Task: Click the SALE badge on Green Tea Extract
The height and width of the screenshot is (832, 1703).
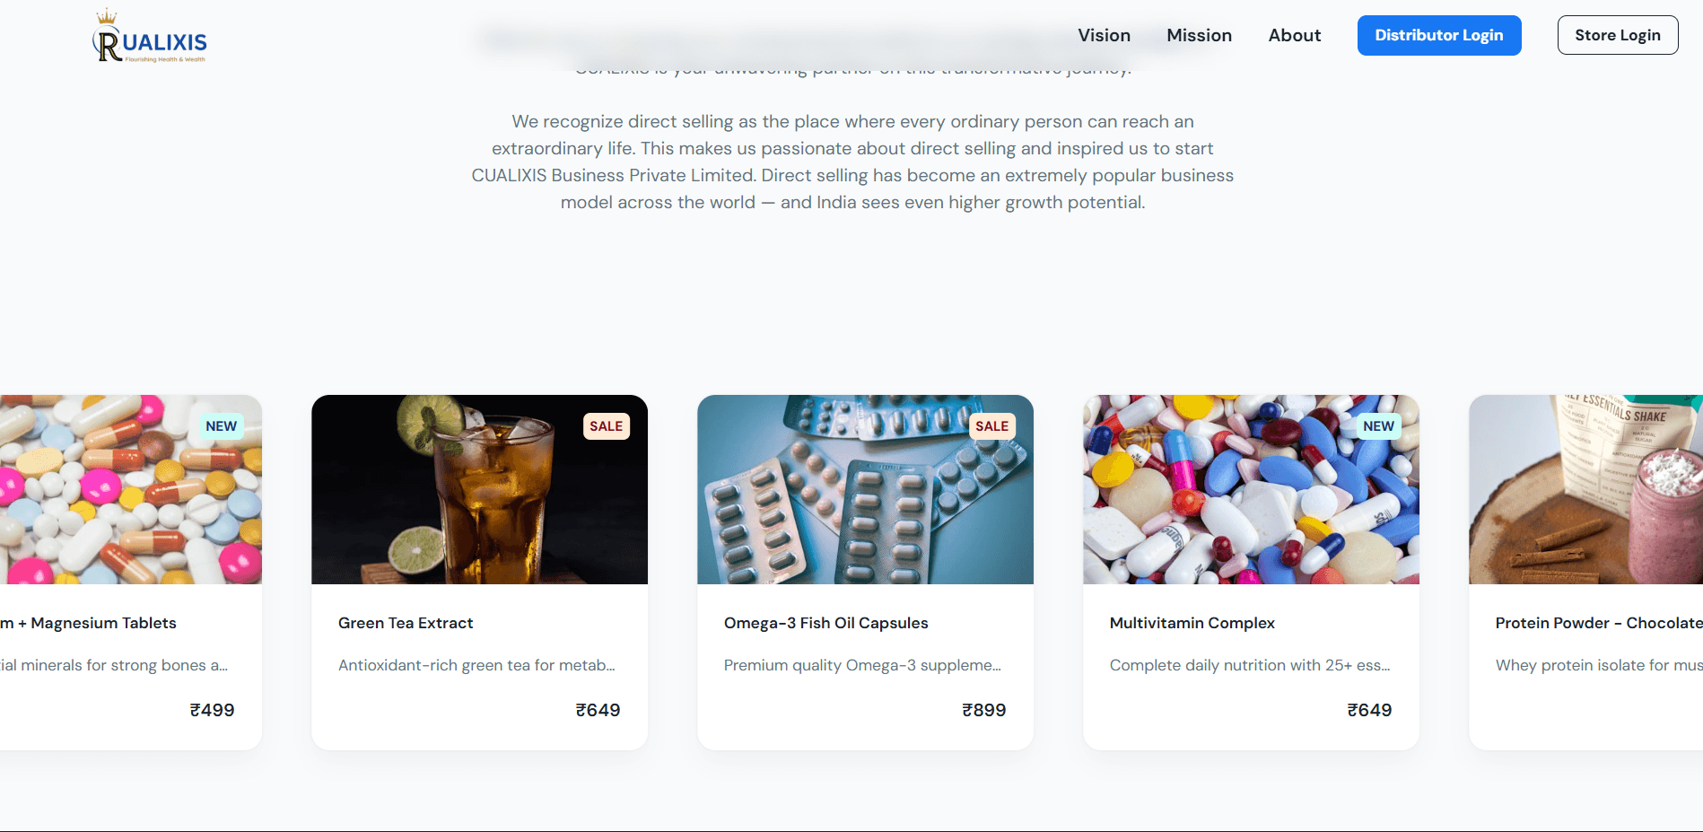Action: coord(606,426)
